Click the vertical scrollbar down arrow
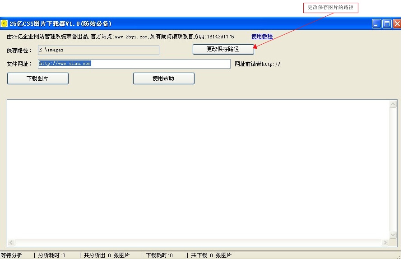Viewport: 408px width, 259px height. pyautogui.click(x=393, y=235)
